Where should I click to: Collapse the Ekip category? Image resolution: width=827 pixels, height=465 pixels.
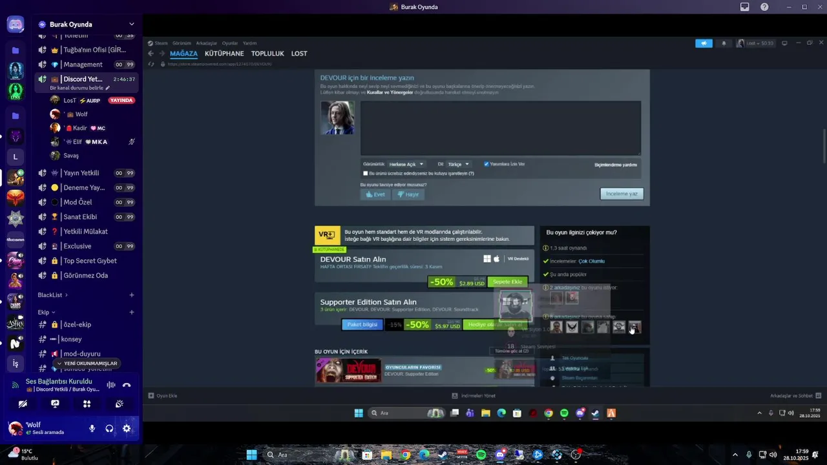[47, 312]
